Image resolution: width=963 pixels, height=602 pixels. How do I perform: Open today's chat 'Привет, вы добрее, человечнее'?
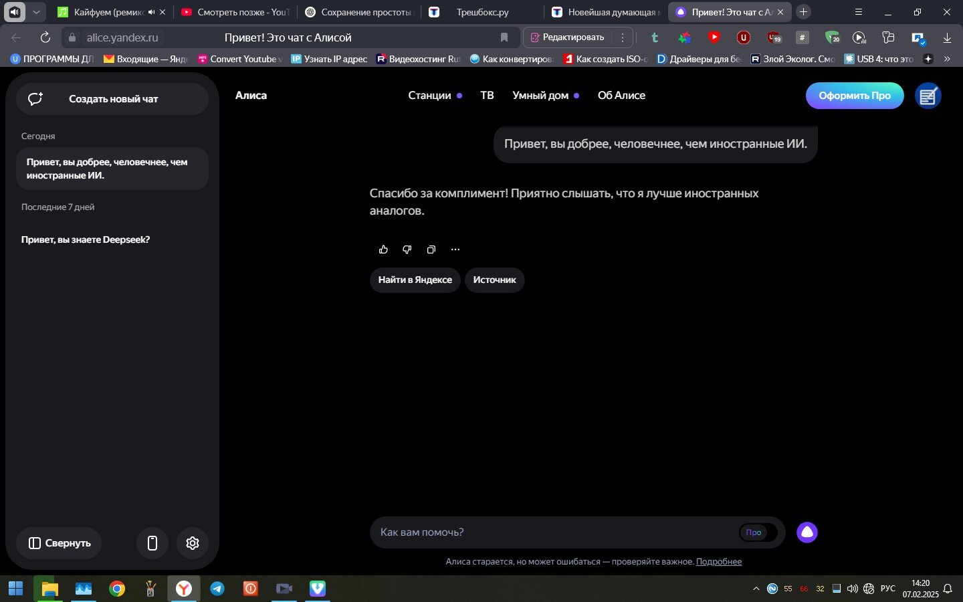click(x=112, y=169)
